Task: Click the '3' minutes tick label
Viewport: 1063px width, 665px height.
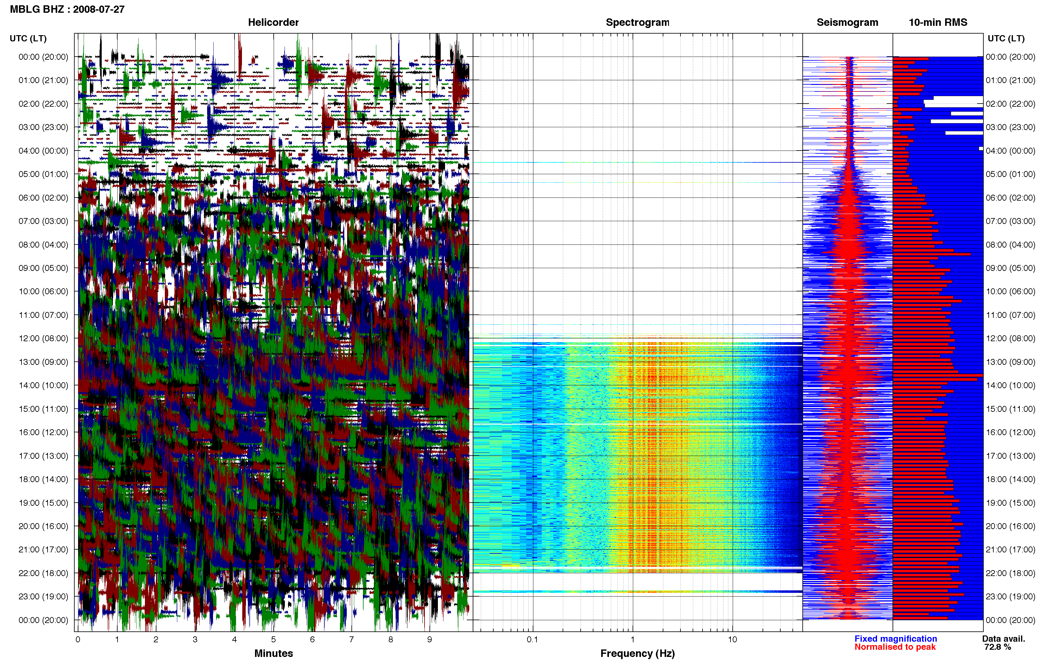Action: [195, 639]
